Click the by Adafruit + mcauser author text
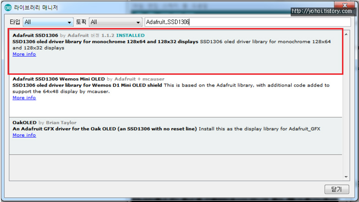 click(136, 79)
